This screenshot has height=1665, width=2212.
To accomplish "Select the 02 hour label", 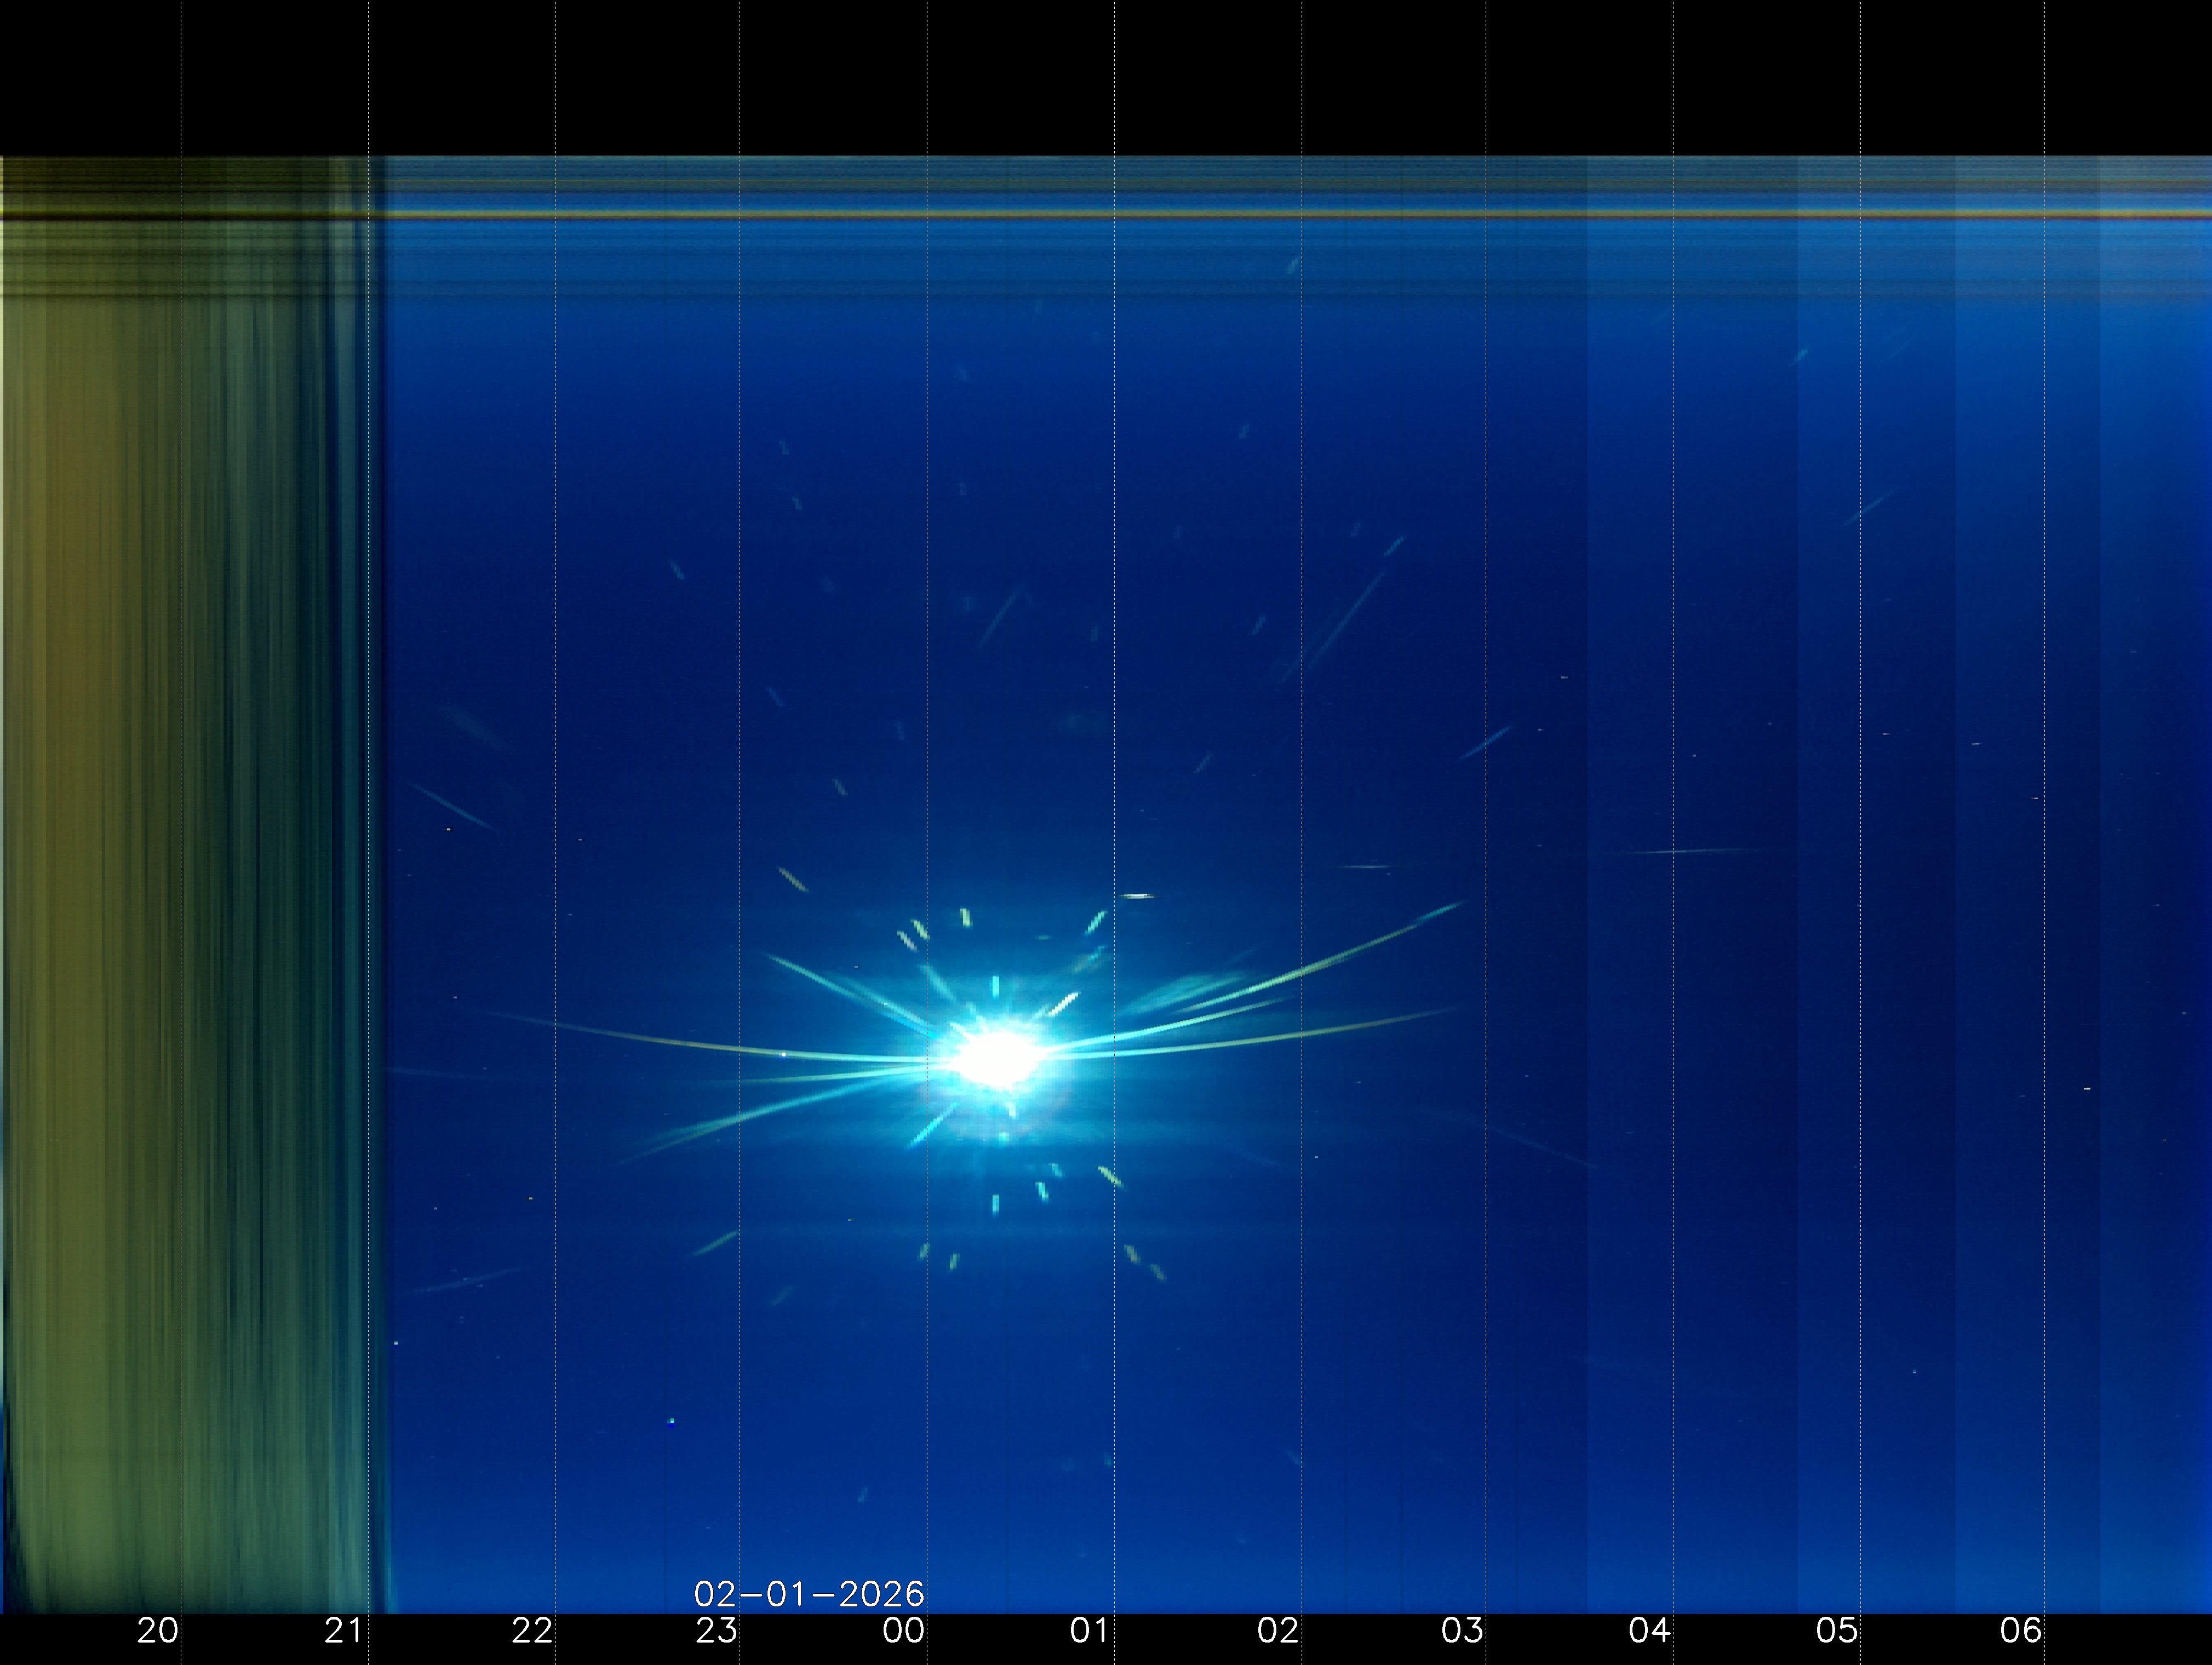I will coord(1277,1631).
